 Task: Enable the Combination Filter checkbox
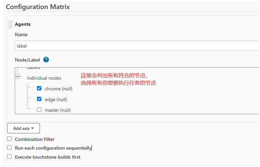point(9,139)
